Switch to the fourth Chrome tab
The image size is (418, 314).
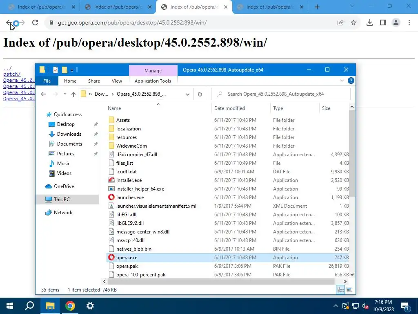pos(269,7)
